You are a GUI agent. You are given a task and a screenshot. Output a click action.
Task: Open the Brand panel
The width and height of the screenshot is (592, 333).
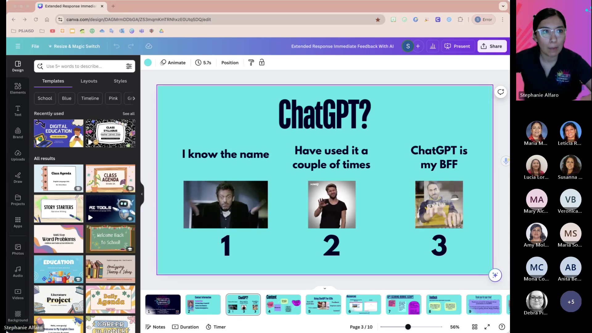18,133
